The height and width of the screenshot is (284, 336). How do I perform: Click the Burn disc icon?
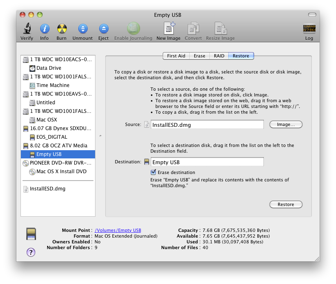(x=61, y=29)
